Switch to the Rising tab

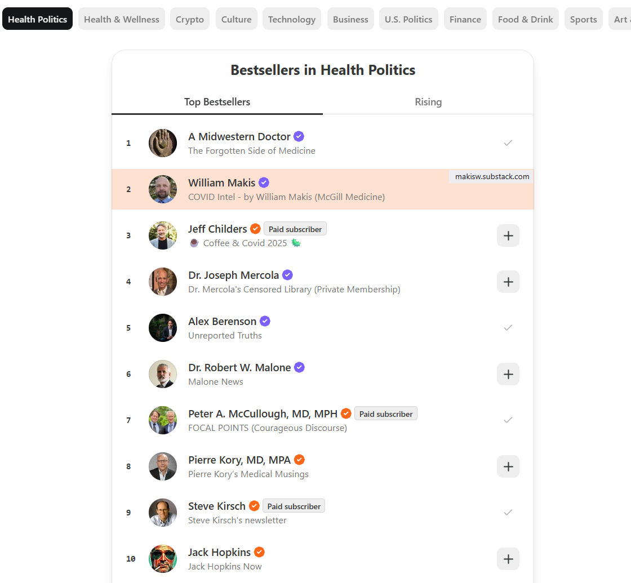(x=428, y=102)
